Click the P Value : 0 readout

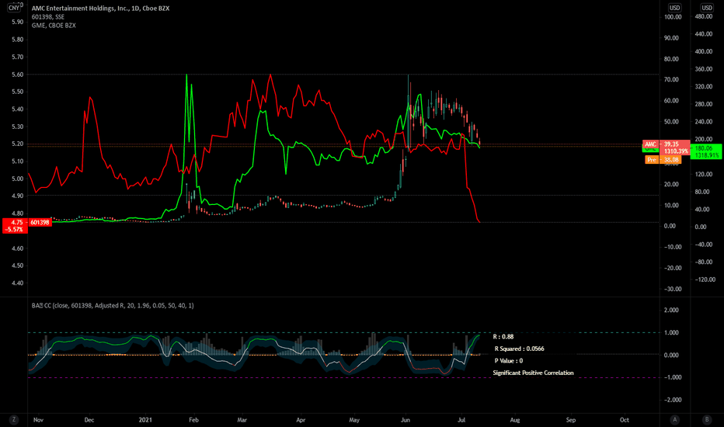[508, 360]
